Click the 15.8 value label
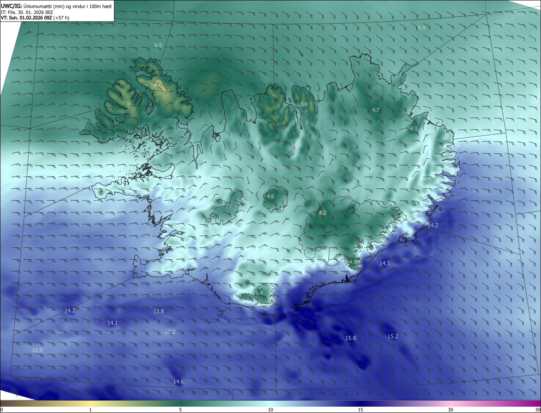 (350, 338)
